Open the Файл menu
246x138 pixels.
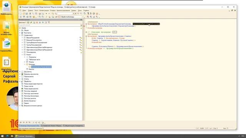(x=24, y=10)
